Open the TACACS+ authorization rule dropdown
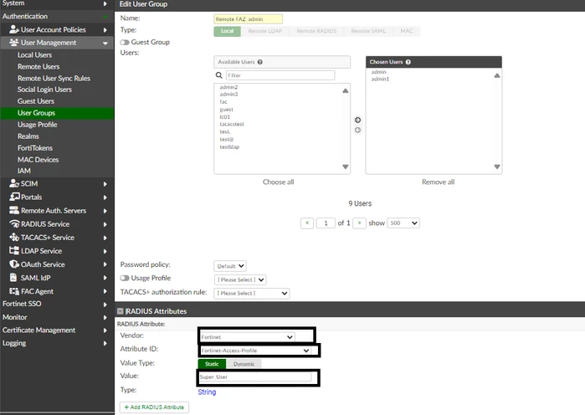This screenshot has height=415, width=585. click(251, 293)
